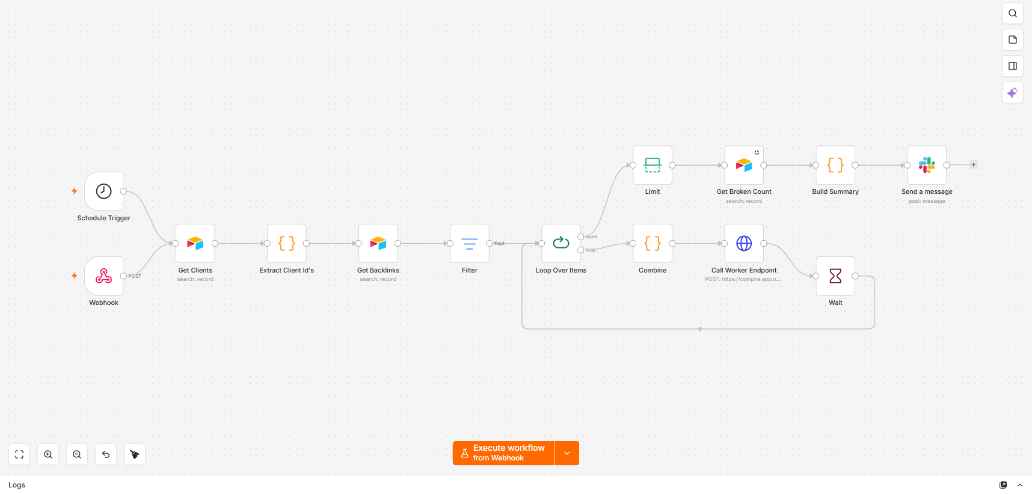1032x494 pixels.
Task: Reset the canvas zoom level
Action: [x=106, y=454]
